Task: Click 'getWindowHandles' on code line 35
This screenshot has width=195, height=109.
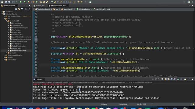Action: pos(115,37)
